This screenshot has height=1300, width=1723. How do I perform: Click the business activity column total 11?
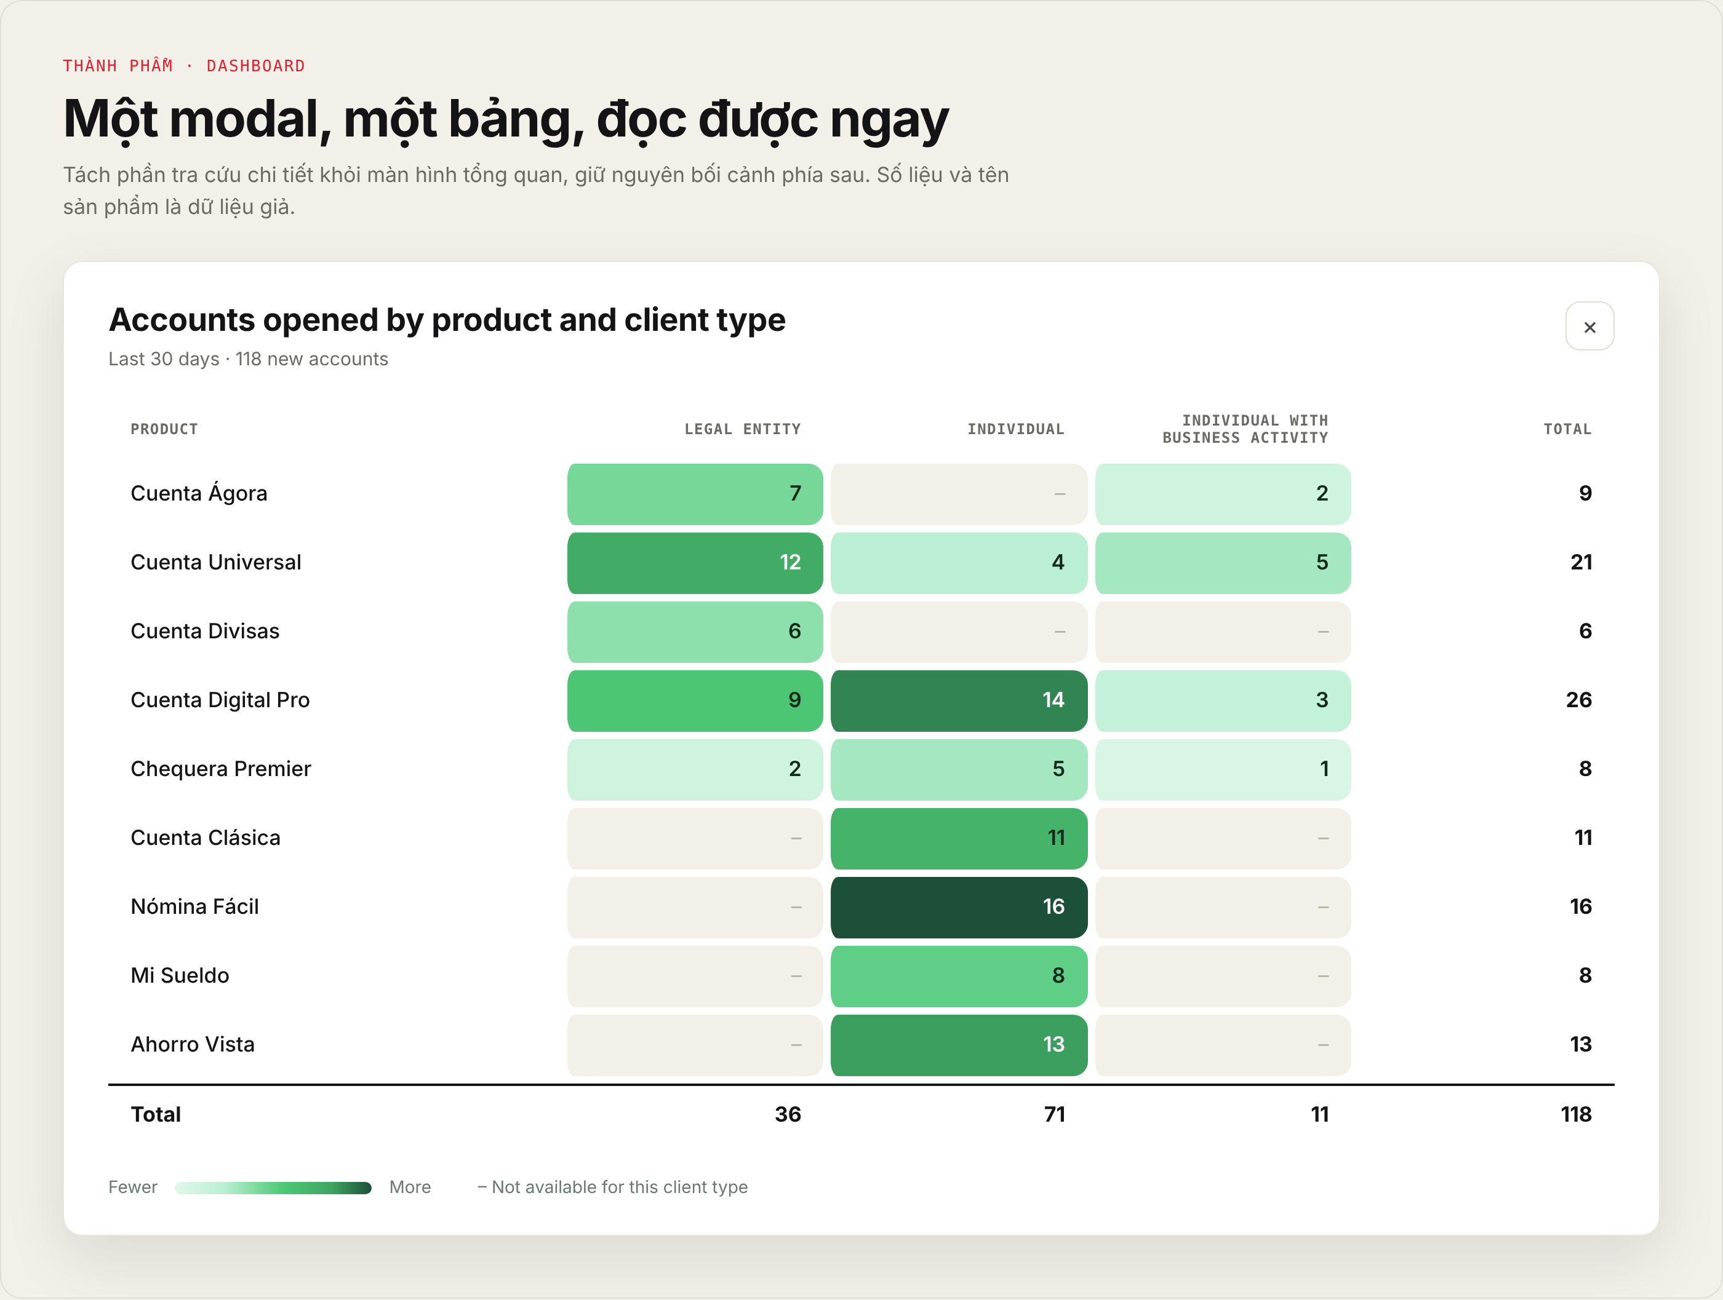(1319, 1115)
